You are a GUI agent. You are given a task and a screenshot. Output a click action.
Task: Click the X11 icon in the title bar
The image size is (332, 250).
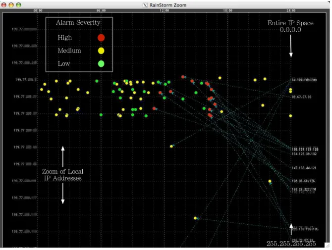pos(145,5)
